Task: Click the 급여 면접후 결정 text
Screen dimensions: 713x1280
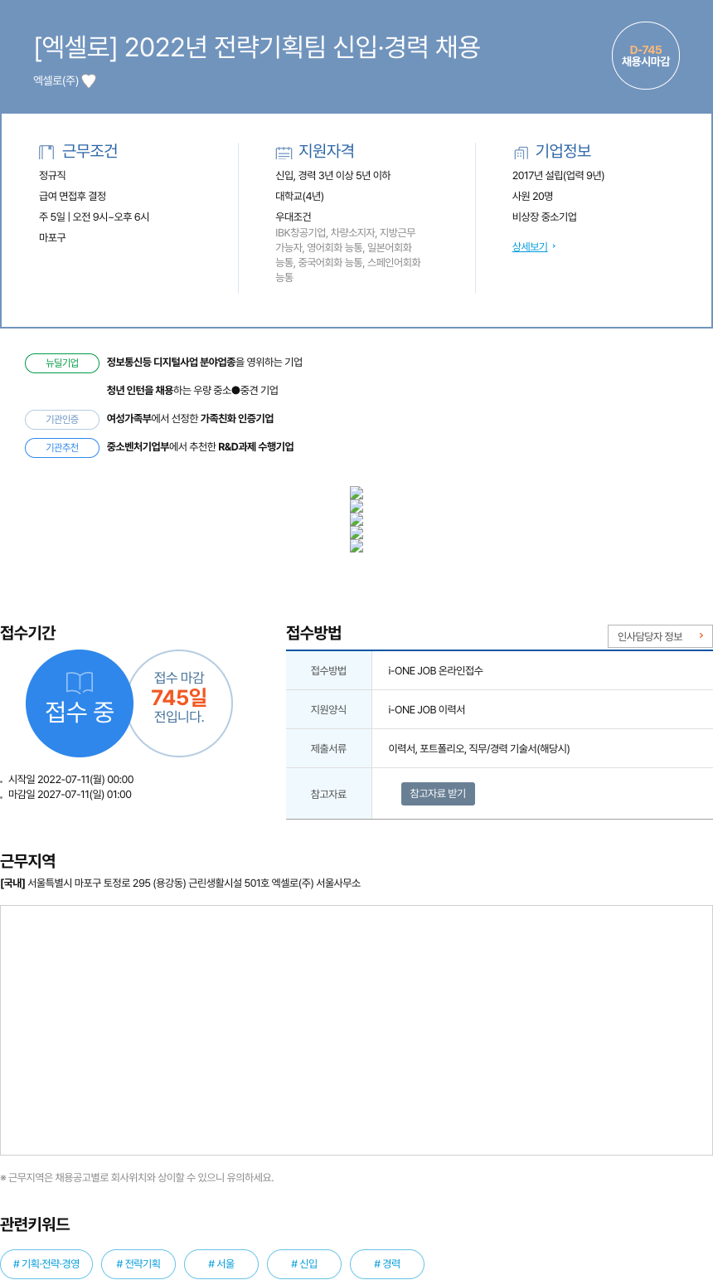Action: 73,197
